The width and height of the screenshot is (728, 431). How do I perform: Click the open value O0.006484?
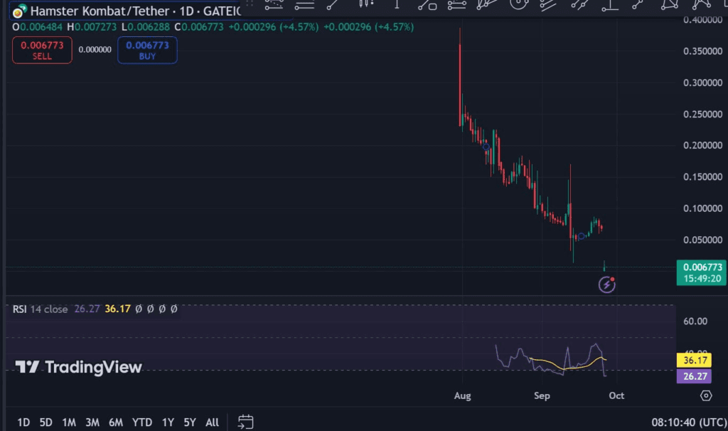point(37,27)
